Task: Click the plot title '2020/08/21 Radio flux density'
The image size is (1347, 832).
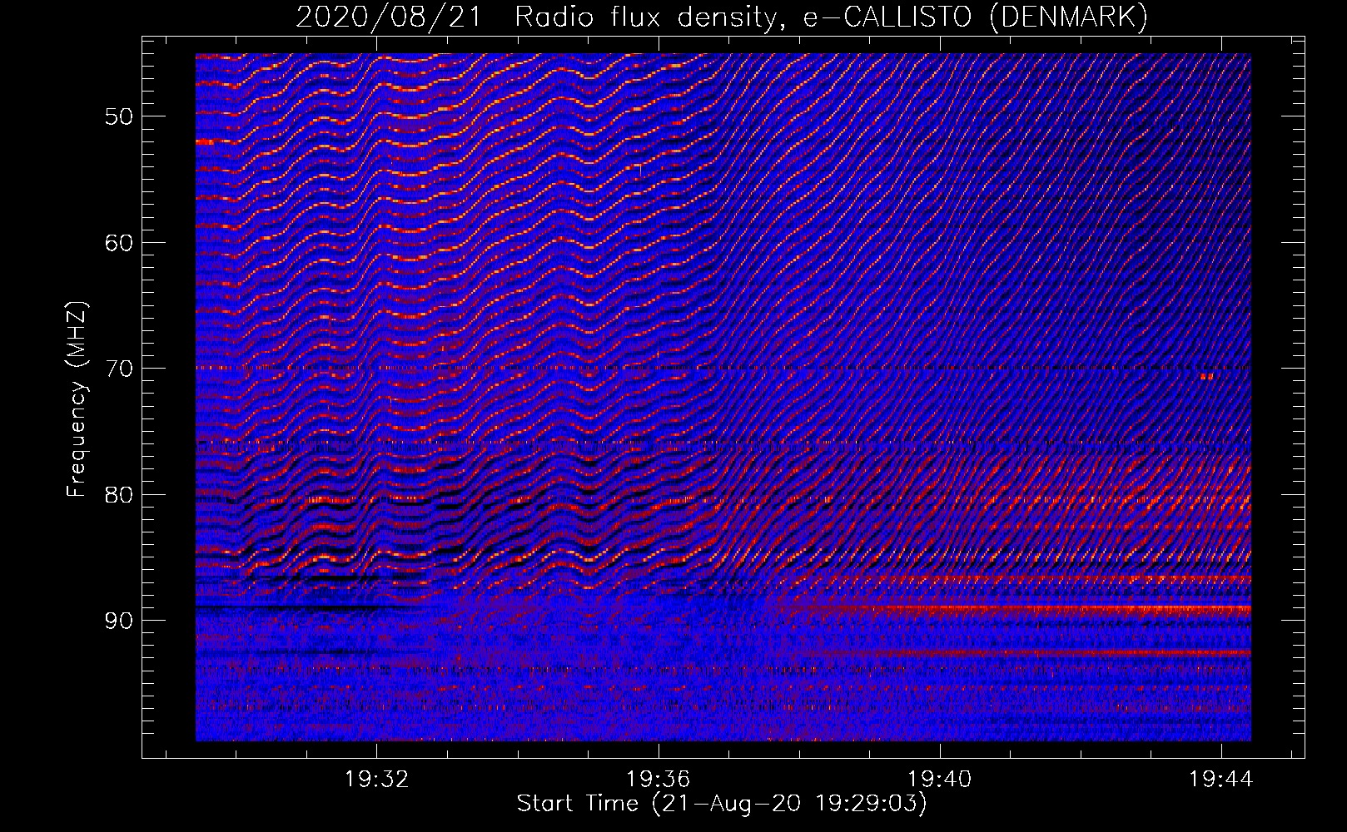Action: point(539,17)
